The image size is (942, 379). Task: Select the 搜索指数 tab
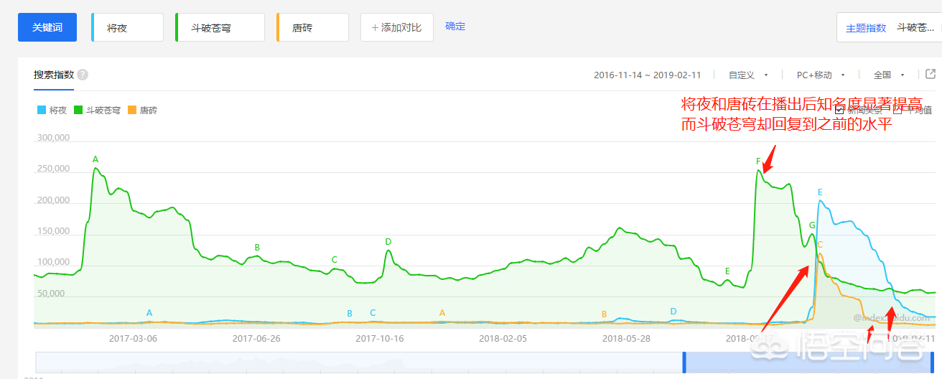53,75
